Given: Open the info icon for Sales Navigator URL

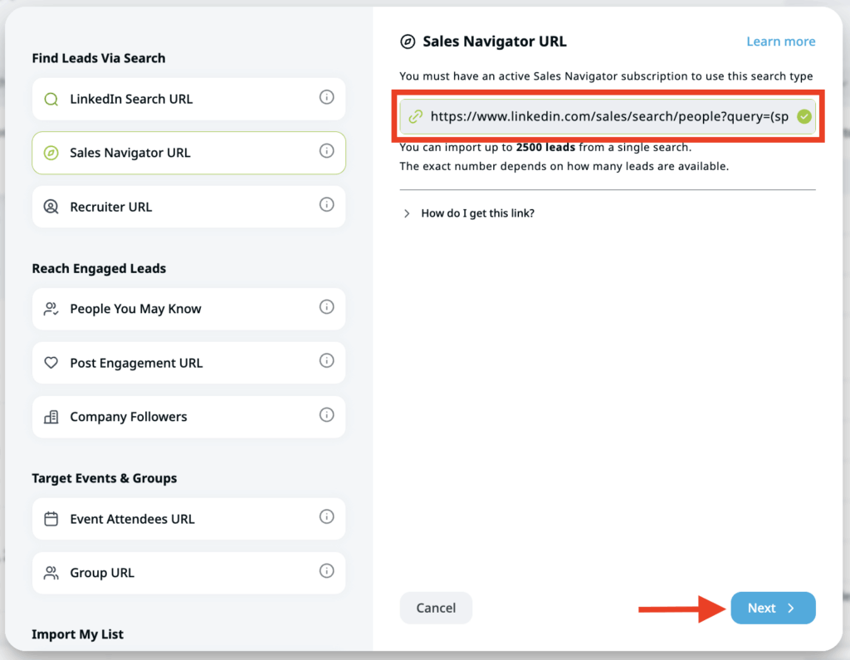Looking at the screenshot, I should point(326,151).
